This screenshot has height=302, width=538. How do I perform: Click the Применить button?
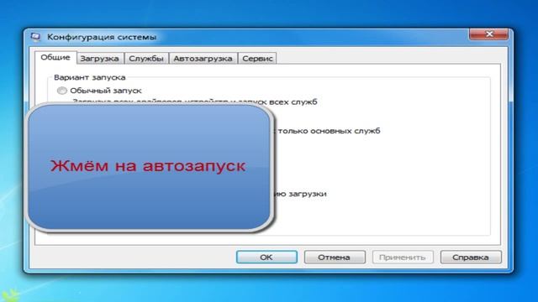(x=403, y=258)
